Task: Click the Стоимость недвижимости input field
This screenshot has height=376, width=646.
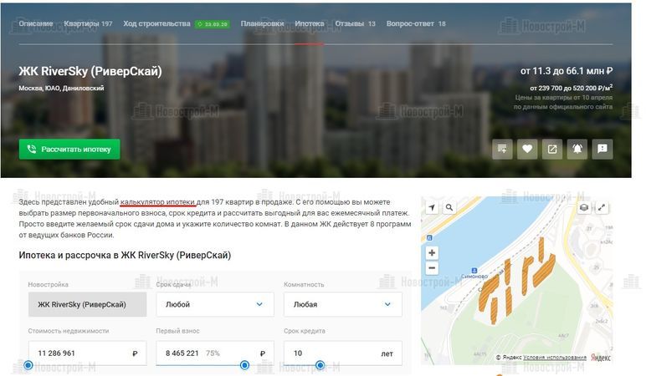Action: (x=77, y=353)
